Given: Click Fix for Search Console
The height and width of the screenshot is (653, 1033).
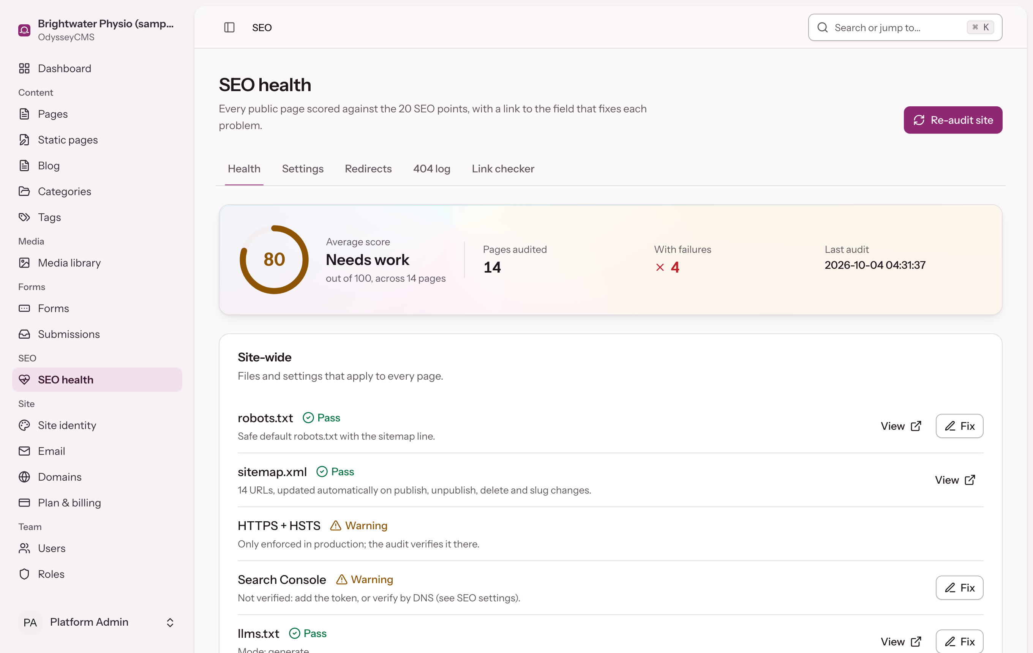Looking at the screenshot, I should 959,588.
